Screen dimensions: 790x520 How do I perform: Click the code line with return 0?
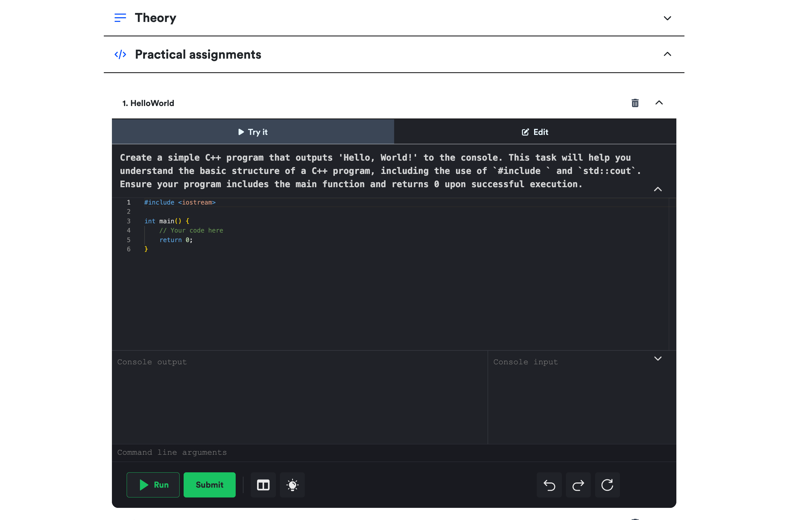[176, 240]
